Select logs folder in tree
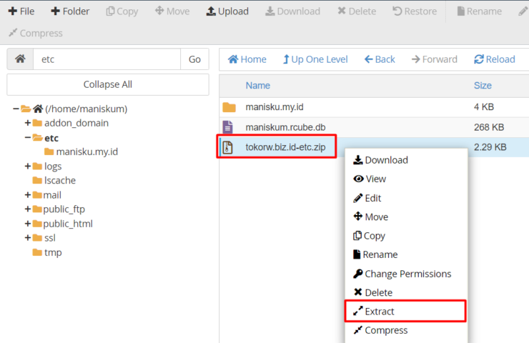The height and width of the screenshot is (343, 529). click(x=53, y=166)
